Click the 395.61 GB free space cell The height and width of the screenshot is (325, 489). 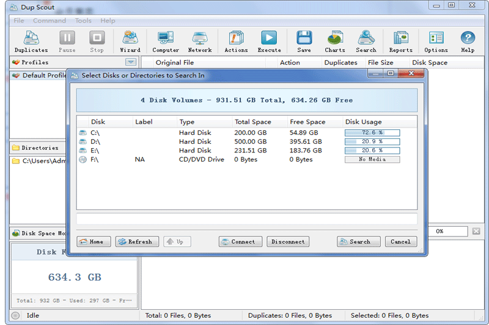(306, 142)
